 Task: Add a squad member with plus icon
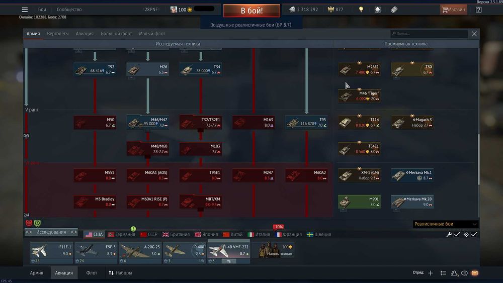(x=431, y=273)
